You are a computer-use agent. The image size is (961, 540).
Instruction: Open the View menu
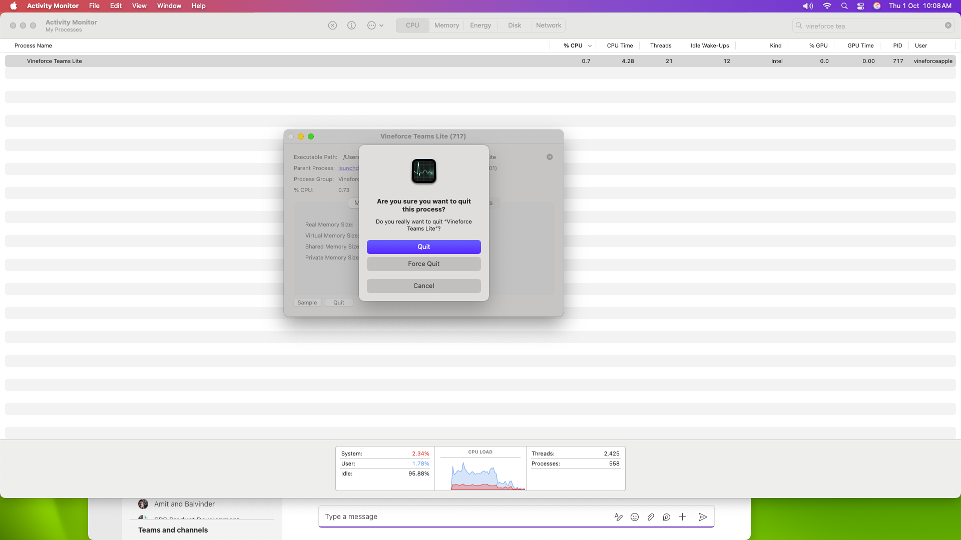click(139, 6)
